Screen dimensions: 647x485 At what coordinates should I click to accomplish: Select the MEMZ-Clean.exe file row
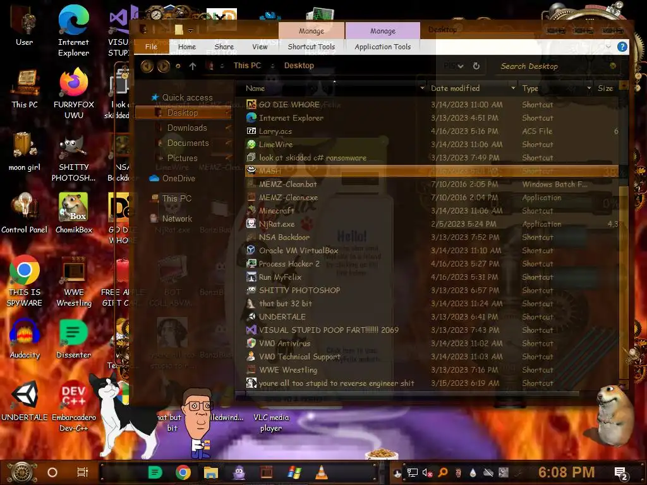click(x=432, y=198)
